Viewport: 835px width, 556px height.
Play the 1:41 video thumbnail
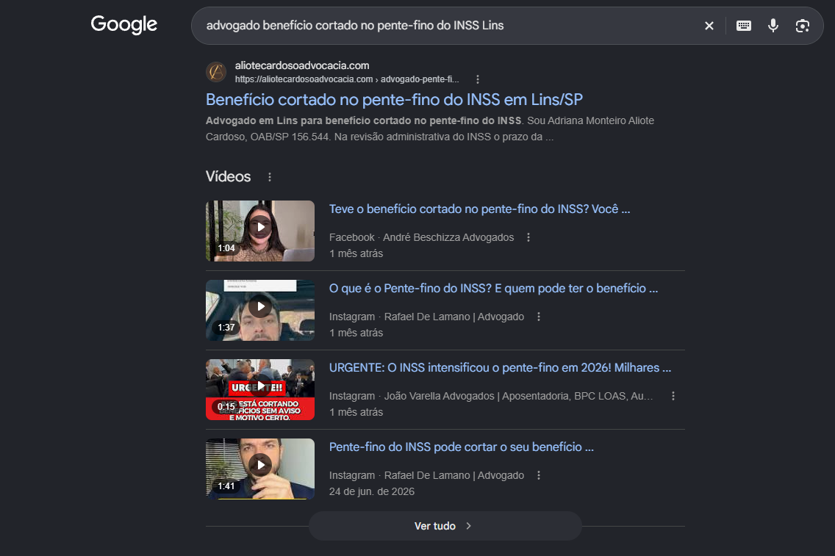pos(260,469)
